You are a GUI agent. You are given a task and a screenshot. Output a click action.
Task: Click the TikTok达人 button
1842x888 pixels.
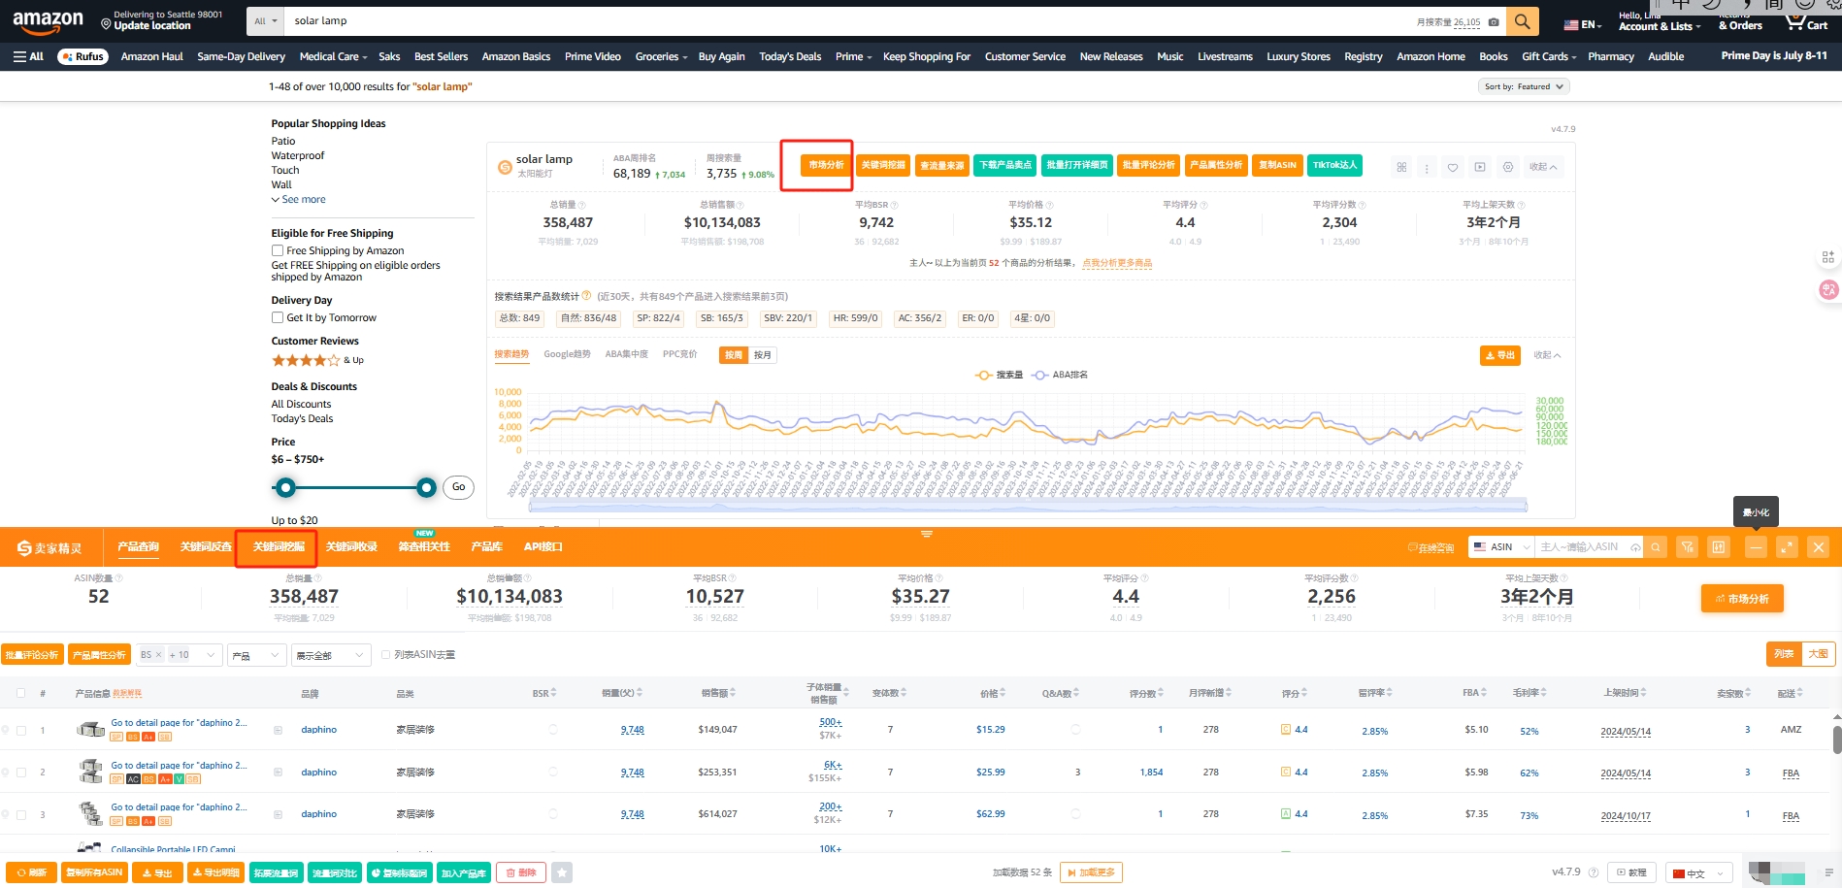1334,165
